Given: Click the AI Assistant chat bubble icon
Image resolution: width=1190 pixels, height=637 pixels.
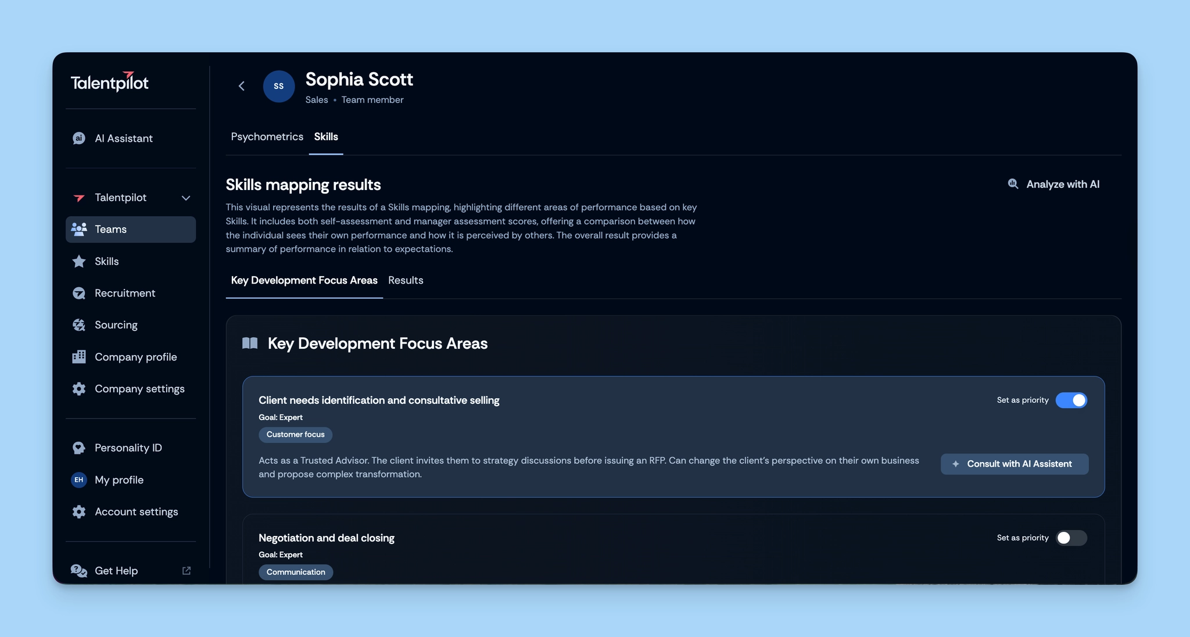Looking at the screenshot, I should [79, 138].
